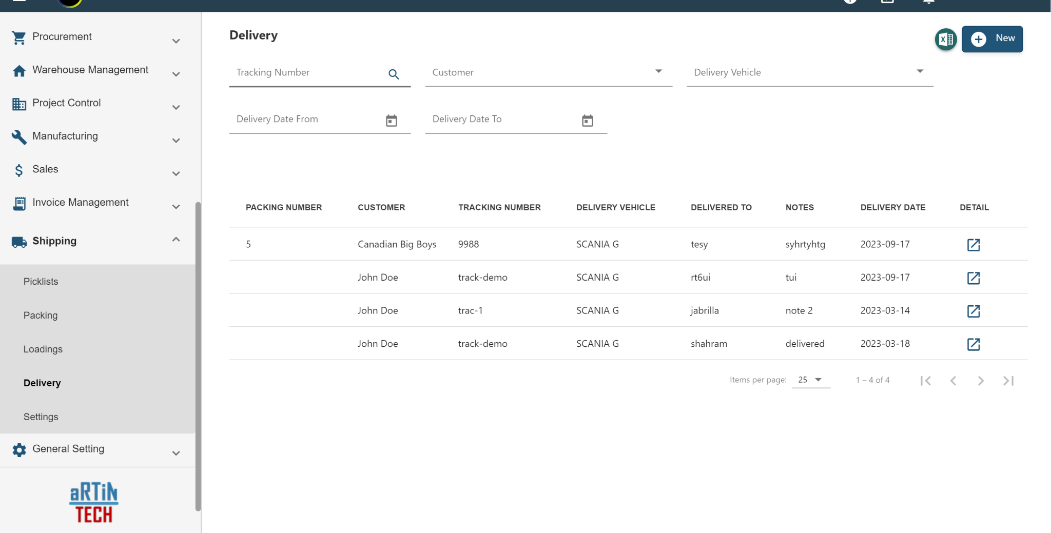Open the detail icon for packing number 5
1051x533 pixels.
[974, 245]
